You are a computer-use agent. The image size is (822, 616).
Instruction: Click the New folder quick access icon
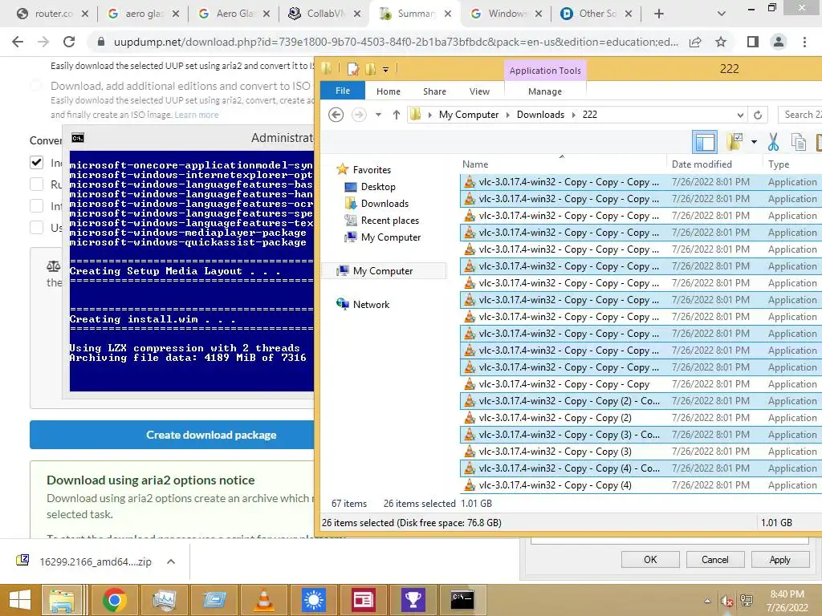370,69
